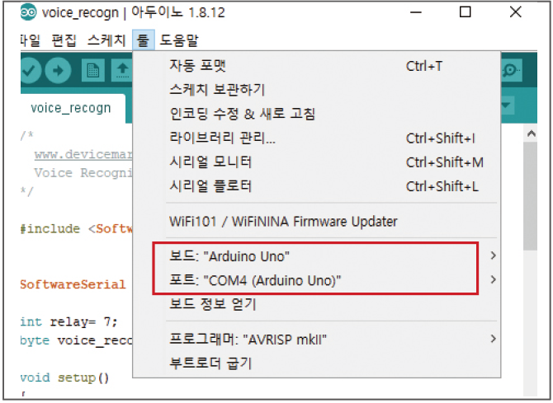Screen dimensions: 553x403
Task: Close the Arduino IDE window
Action: coord(516,12)
